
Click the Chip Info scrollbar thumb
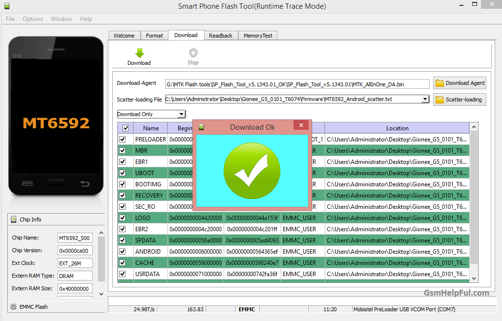coord(101,259)
